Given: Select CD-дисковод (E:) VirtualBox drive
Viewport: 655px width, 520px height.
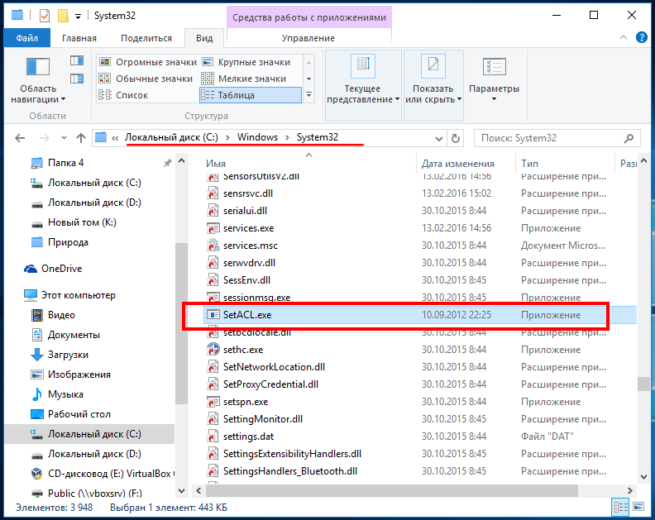Looking at the screenshot, I should point(111,474).
